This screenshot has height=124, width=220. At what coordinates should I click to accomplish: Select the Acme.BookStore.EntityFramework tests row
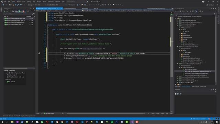(x=19, y=22)
